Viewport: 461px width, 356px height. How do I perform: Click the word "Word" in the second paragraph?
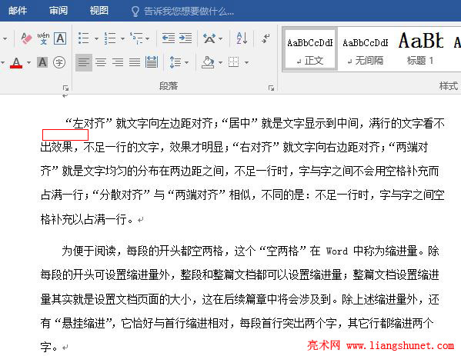point(337,251)
